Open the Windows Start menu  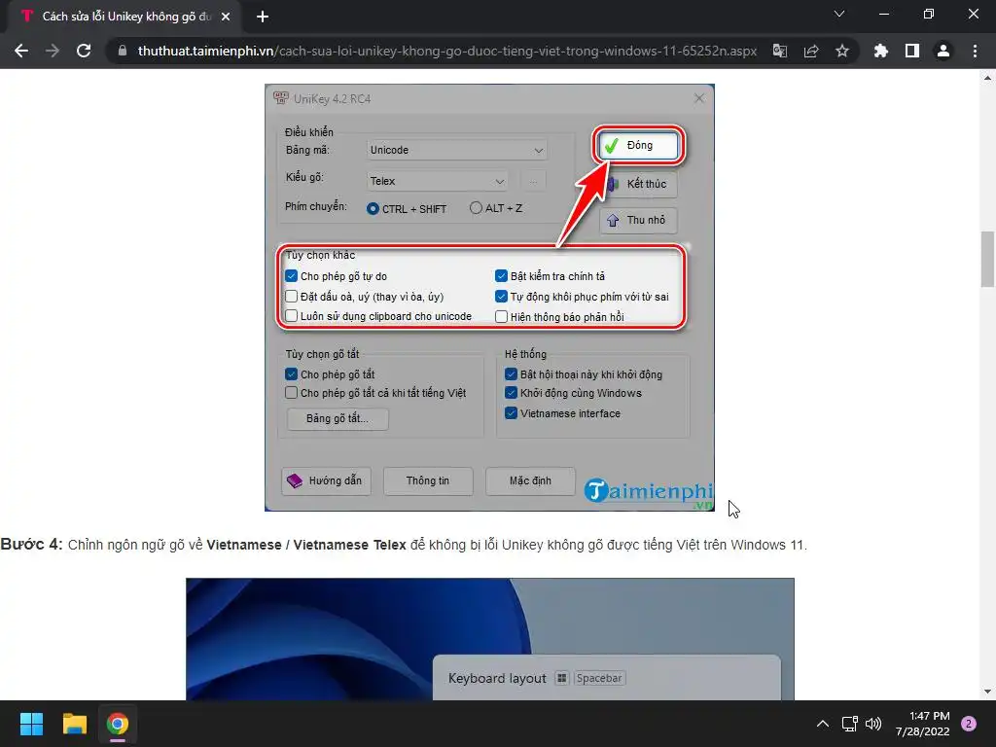(x=31, y=724)
